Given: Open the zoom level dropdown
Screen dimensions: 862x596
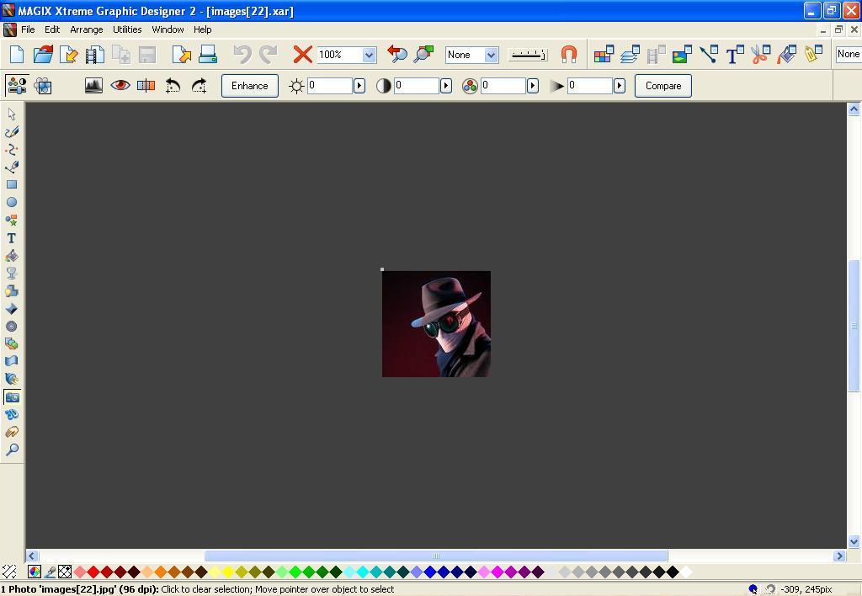Looking at the screenshot, I should click(x=368, y=55).
